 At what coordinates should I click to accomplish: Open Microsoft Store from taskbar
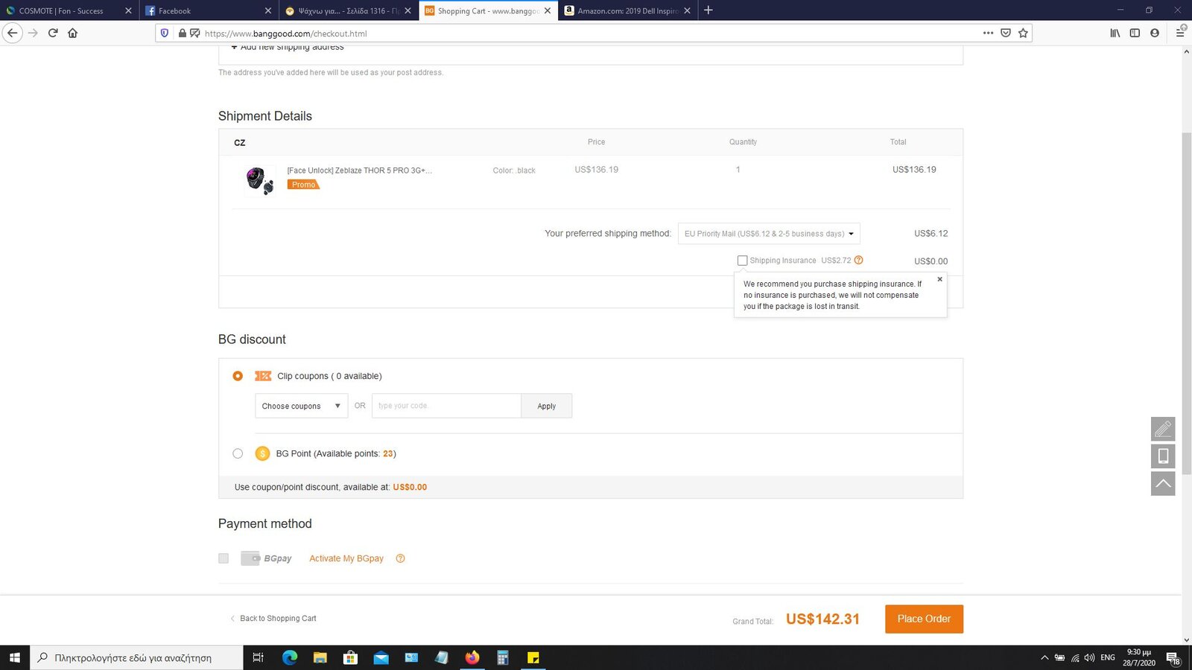click(x=350, y=657)
